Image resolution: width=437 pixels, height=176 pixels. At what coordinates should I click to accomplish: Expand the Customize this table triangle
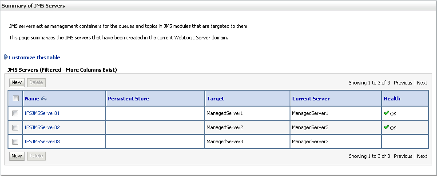pyautogui.click(x=6, y=57)
